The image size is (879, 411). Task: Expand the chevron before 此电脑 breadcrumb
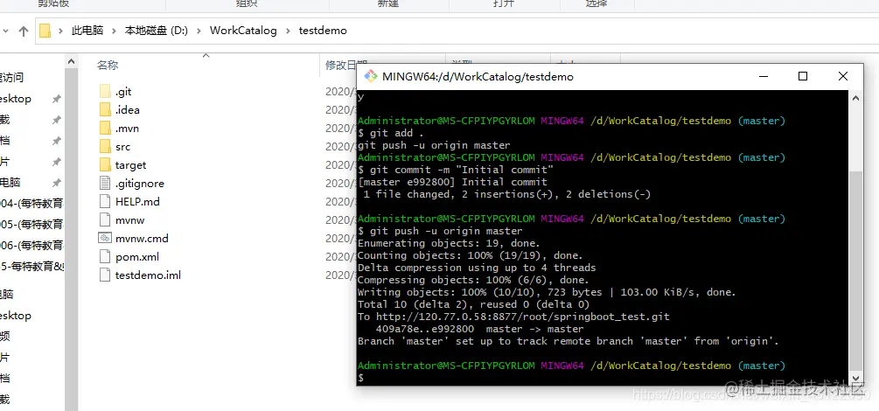click(61, 31)
